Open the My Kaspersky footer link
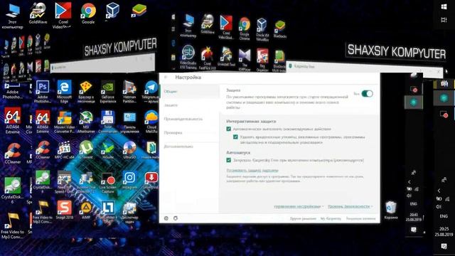 (331, 218)
